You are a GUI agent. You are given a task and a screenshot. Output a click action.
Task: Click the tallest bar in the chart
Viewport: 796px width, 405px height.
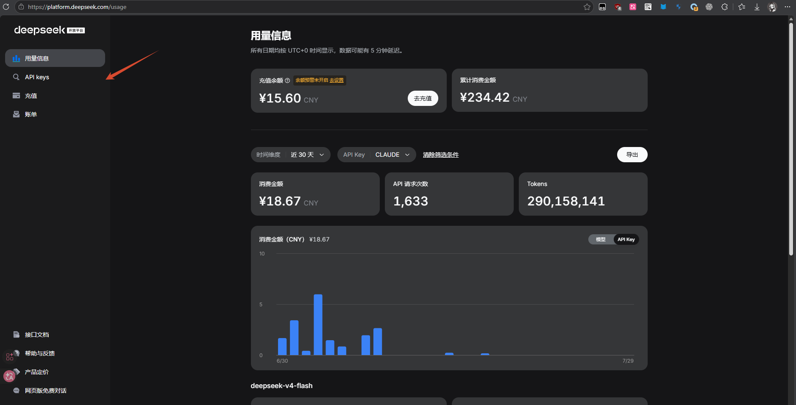318,325
